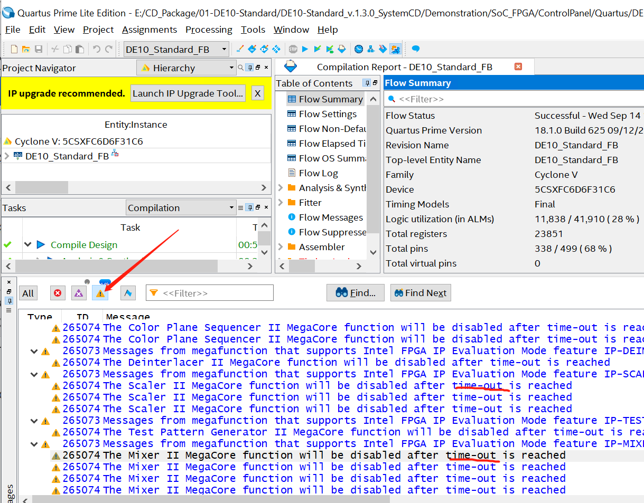Click the hierarchy icon next to DE10_Standard_FB entity
The width and height of the screenshot is (644, 503).
pos(115,154)
